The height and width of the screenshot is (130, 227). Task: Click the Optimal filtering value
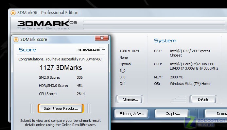125,64
